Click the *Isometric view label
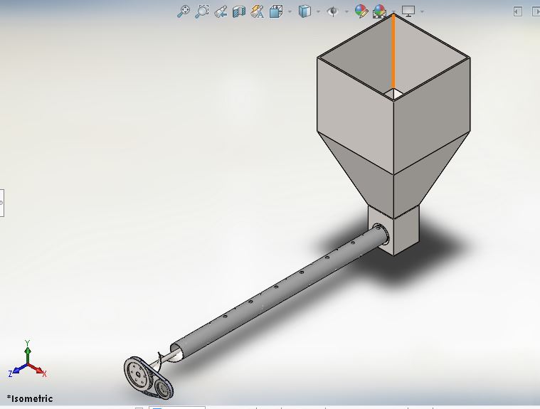Image resolution: width=540 pixels, height=409 pixels. point(30,398)
